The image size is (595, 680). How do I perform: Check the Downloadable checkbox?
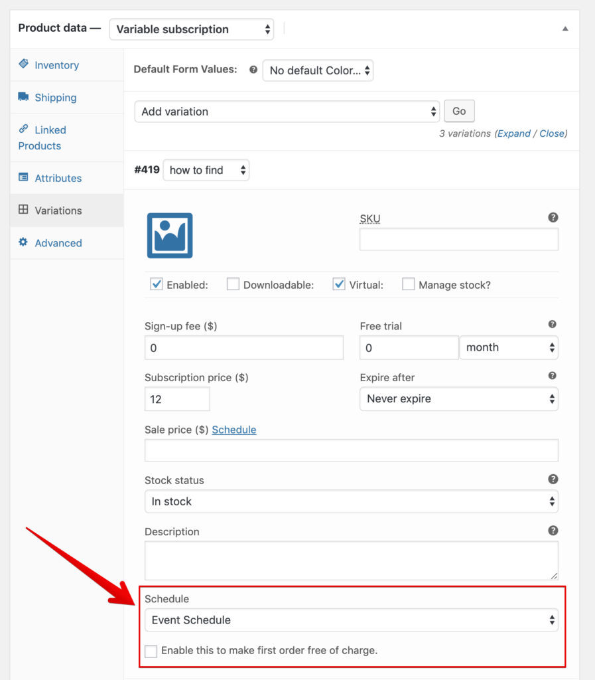(x=233, y=284)
